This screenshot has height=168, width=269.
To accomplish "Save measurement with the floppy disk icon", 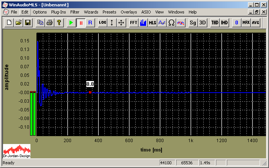I will pos(27,22).
